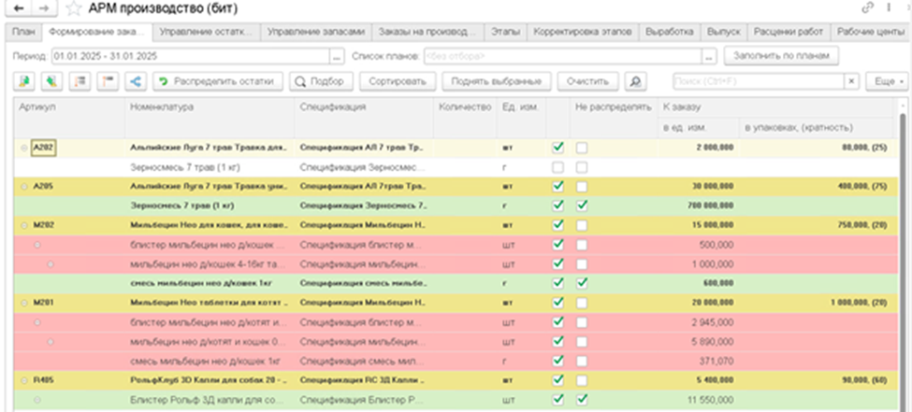
Task: Click the blue share structure icon
Action: pyautogui.click(x=136, y=81)
